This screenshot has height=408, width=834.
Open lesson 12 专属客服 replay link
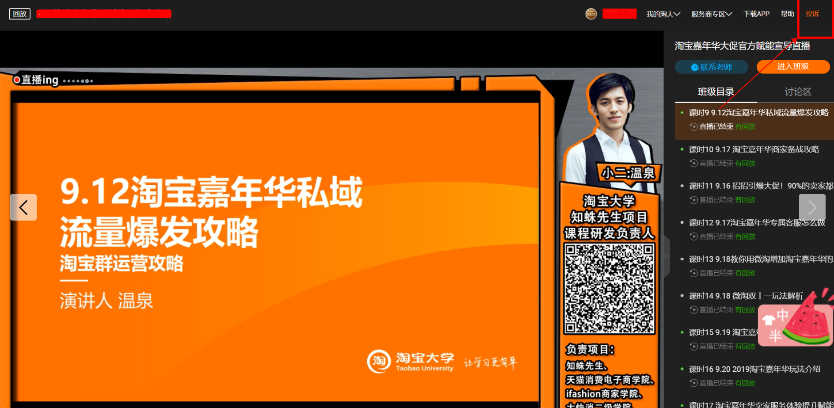(745, 237)
